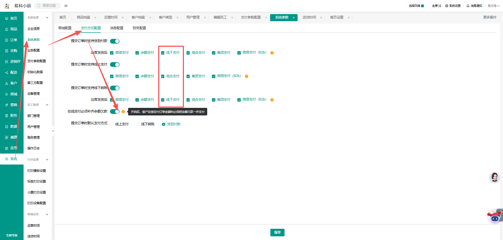Screen dimensions: 503x240
Task: Switch to 财务配置 tab
Action: 139,28
